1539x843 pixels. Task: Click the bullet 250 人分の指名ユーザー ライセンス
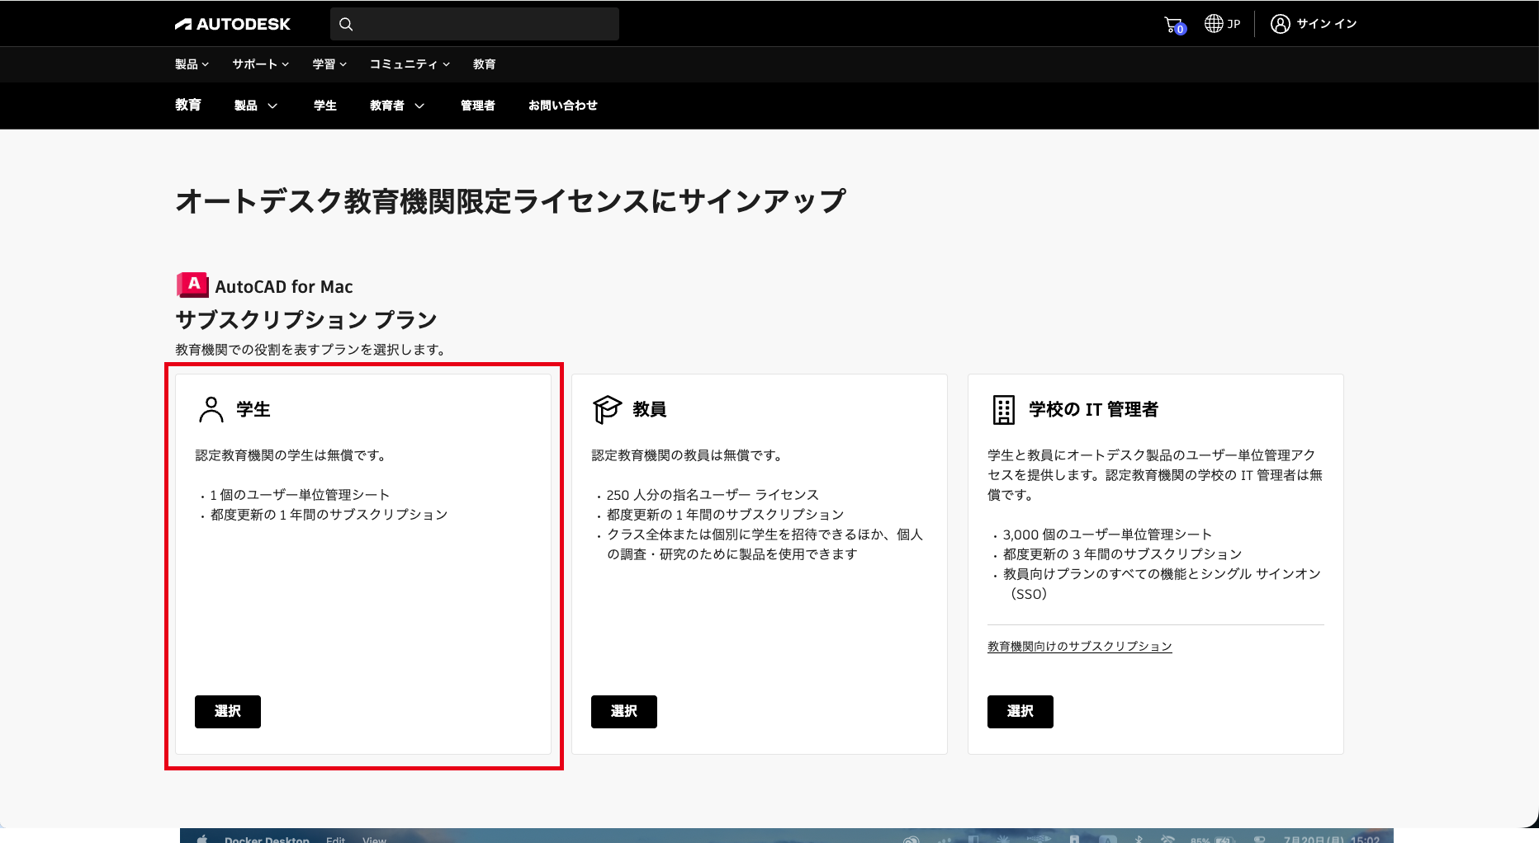pyautogui.click(x=713, y=495)
